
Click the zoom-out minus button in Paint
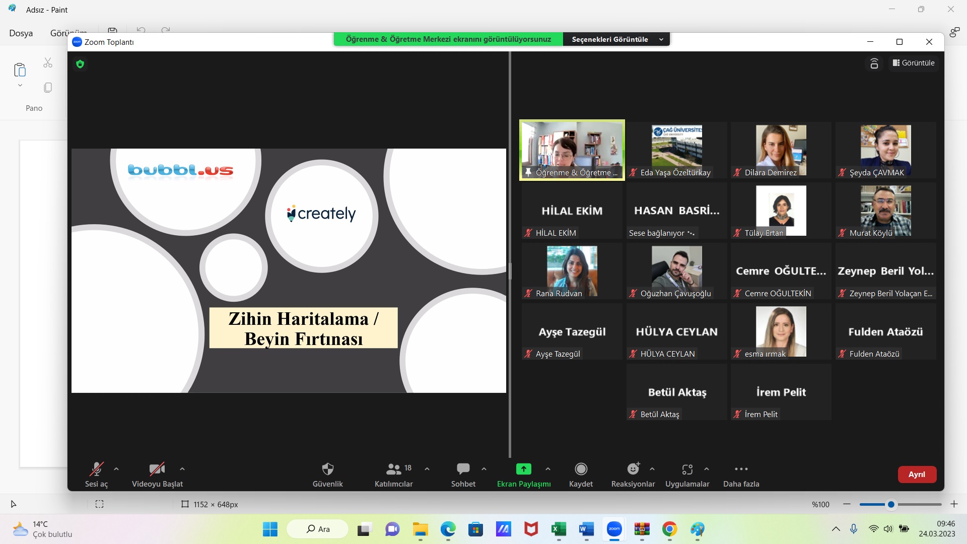click(847, 504)
